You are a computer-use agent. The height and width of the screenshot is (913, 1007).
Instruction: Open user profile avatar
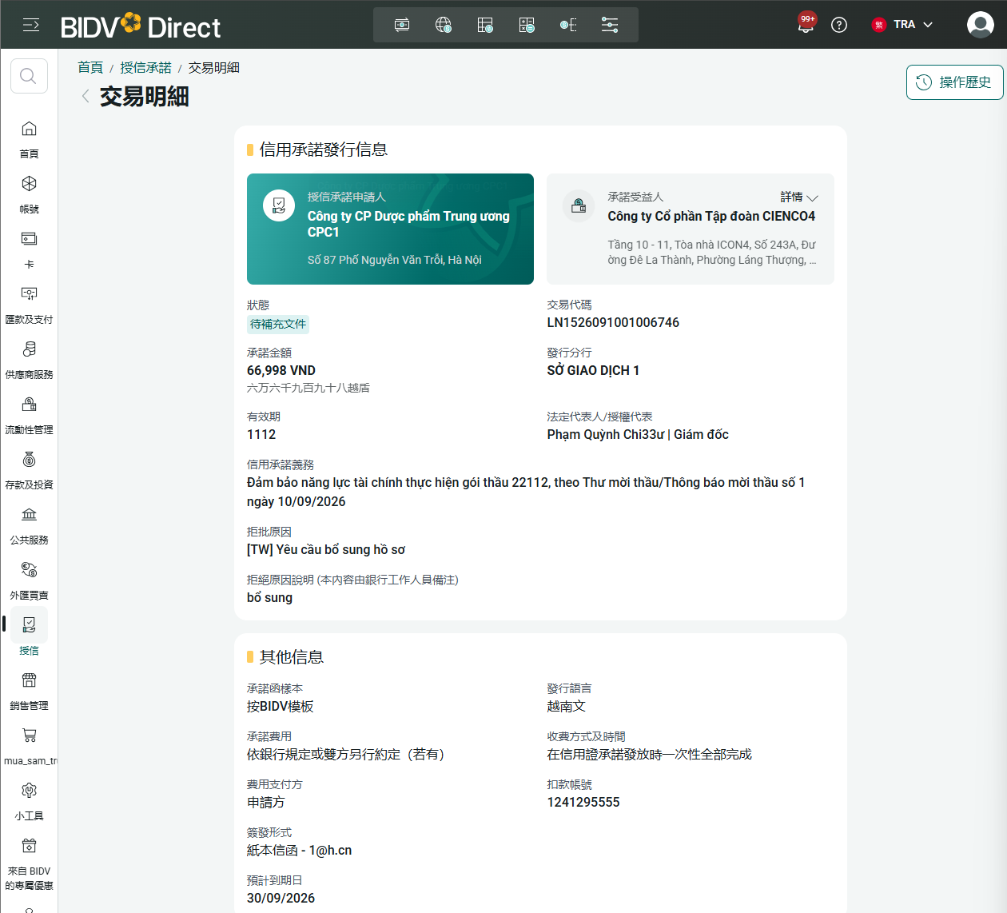click(980, 25)
